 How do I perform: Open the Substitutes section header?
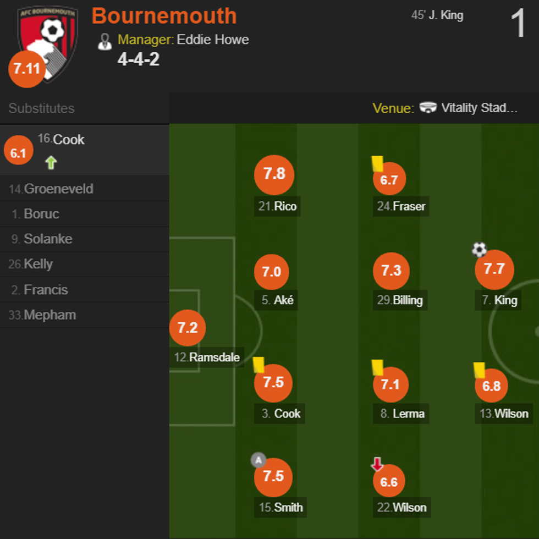pyautogui.click(x=42, y=108)
